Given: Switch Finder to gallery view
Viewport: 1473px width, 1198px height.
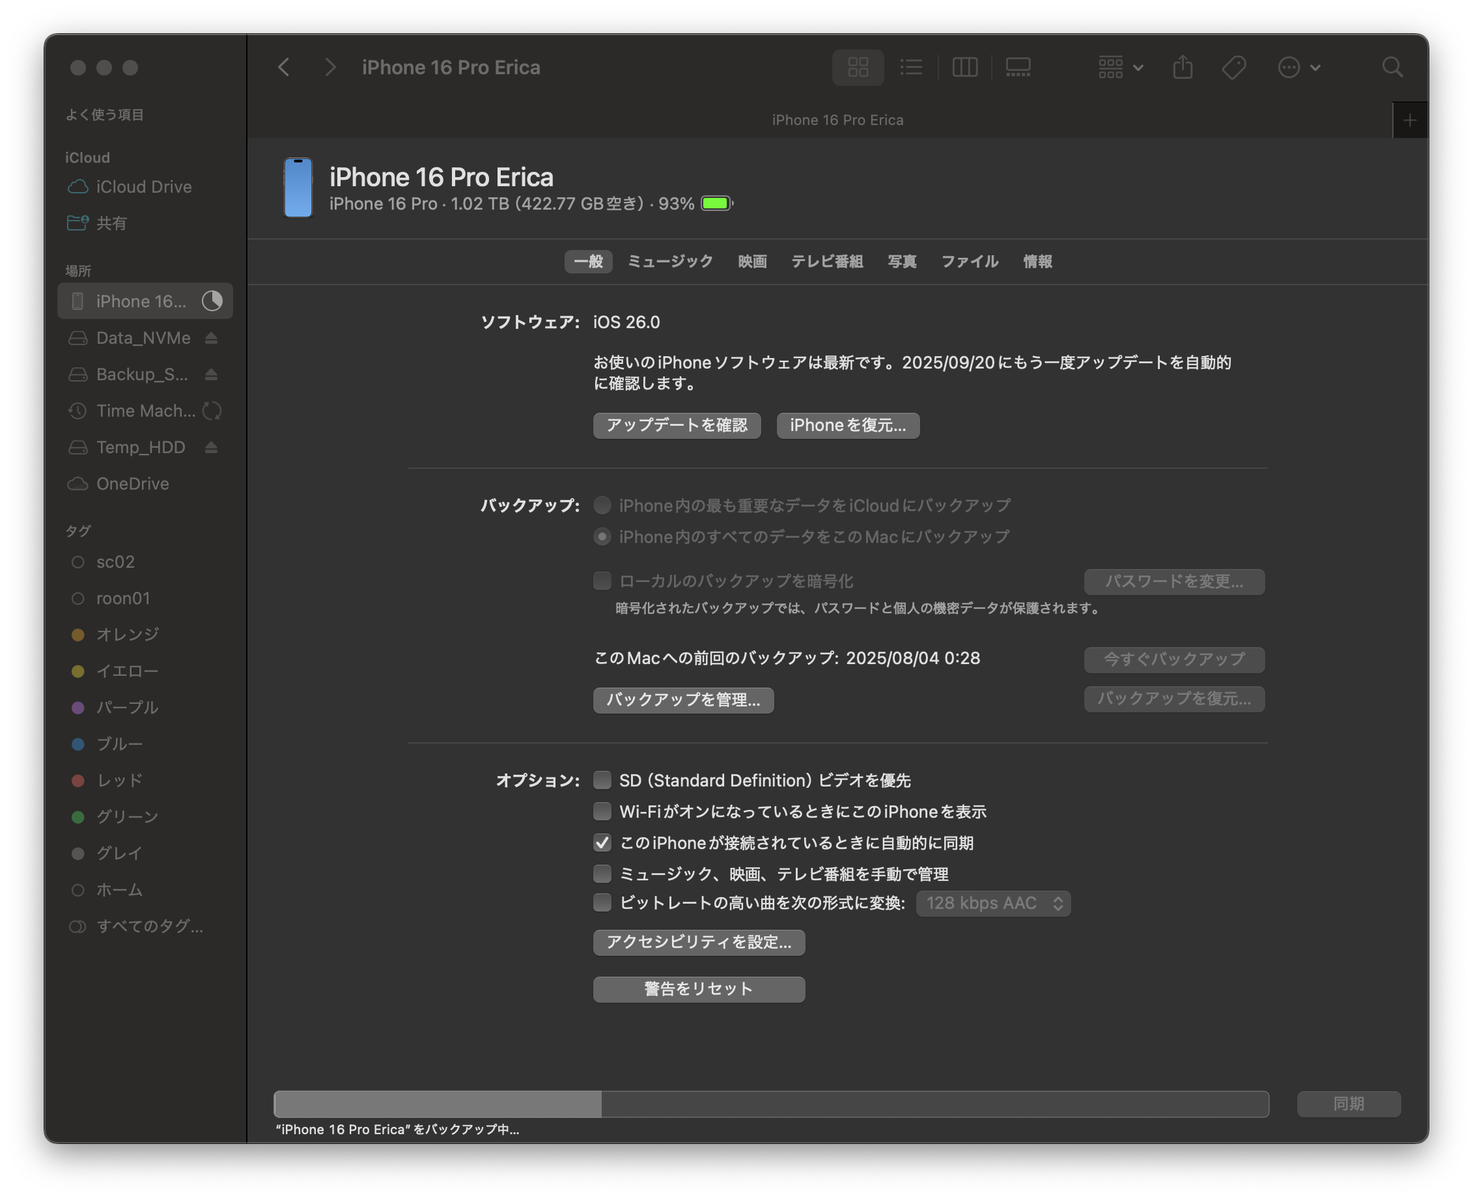Looking at the screenshot, I should (x=1017, y=67).
